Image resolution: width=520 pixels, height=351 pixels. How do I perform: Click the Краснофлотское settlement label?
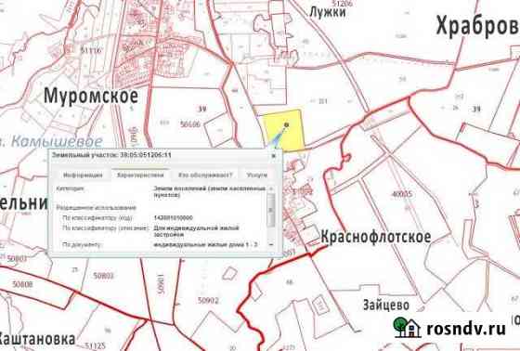376,237
